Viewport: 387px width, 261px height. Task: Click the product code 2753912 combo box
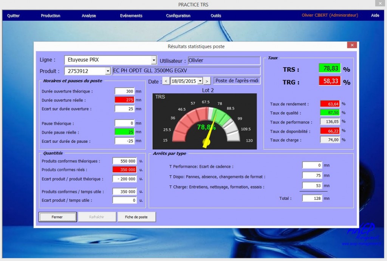(87, 71)
